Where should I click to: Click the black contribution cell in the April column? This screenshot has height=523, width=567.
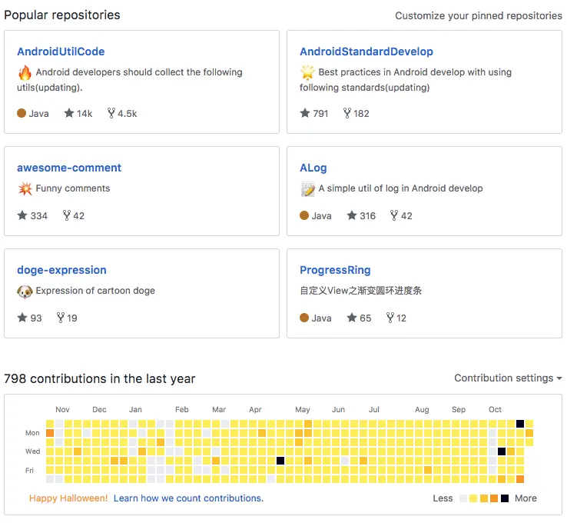tap(280, 461)
